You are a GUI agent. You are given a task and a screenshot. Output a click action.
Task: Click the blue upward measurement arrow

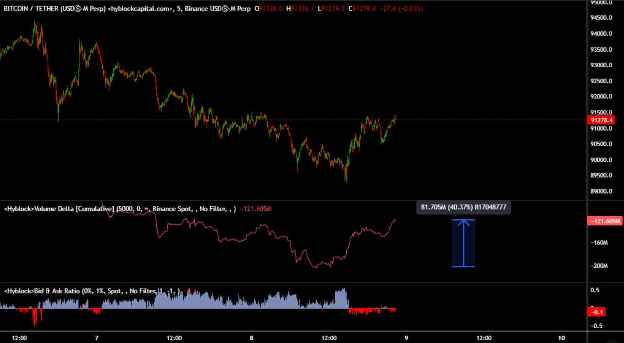click(464, 243)
